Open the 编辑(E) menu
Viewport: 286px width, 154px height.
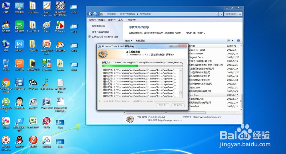pyautogui.click(x=102, y=20)
